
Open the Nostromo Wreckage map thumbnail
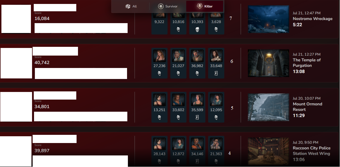(x=268, y=19)
